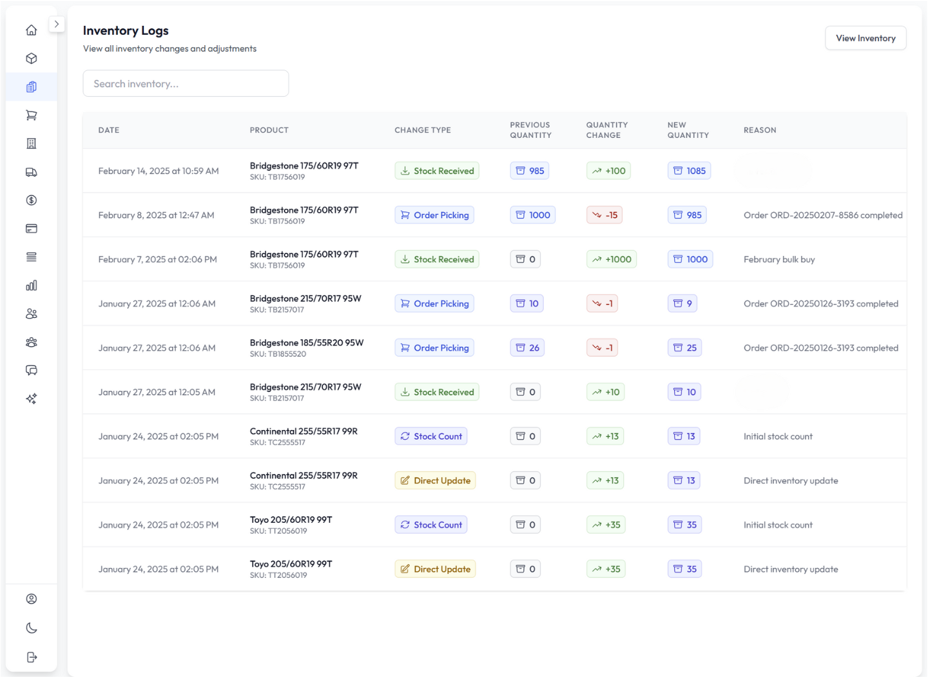This screenshot has width=928, height=677.
Task: Click the logout icon at sidebar bottom
Action: (x=31, y=657)
